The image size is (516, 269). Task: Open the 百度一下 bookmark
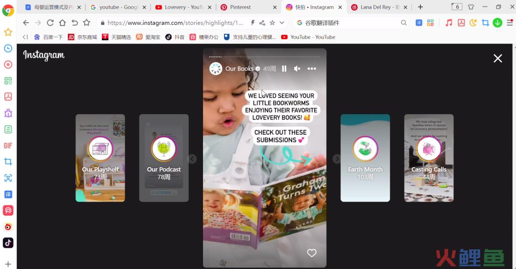(48, 37)
